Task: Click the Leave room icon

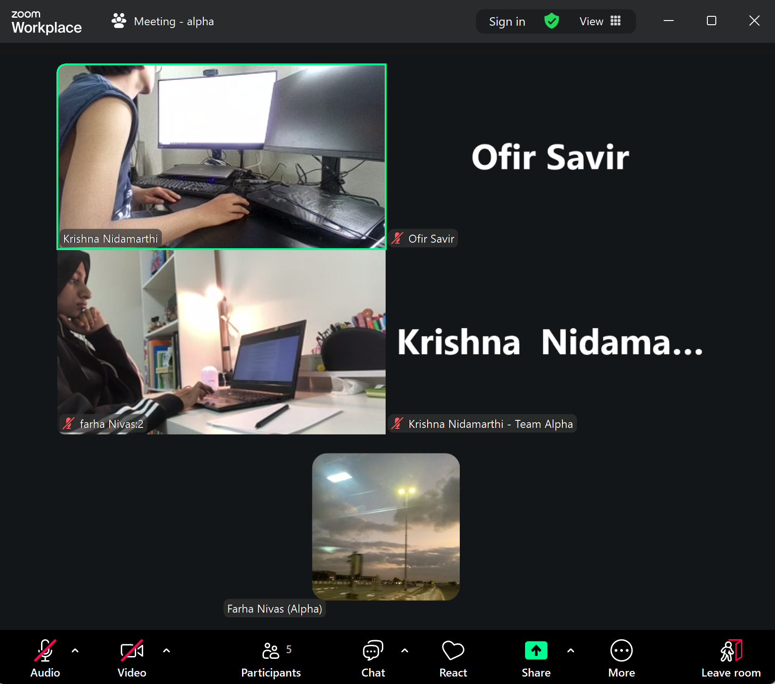Action: (x=731, y=651)
